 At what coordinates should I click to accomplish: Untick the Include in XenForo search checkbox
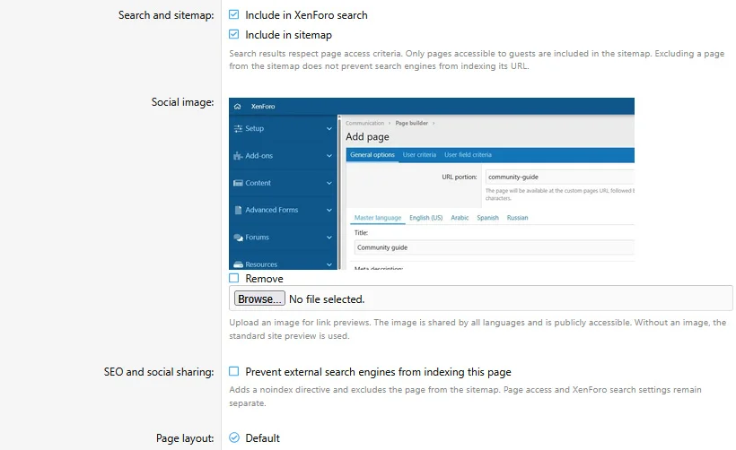[233, 14]
